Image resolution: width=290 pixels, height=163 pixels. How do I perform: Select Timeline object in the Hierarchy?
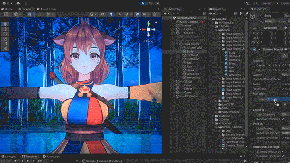[186, 25]
